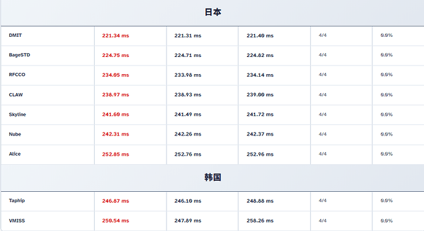Click red latency 242.31 ms
The height and width of the screenshot is (231, 424).
click(116, 134)
